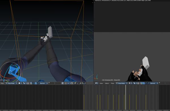This screenshot has height=111, width=170.
Task: Click viewport shading sphere icon in left header
Action: pyautogui.click(x=19, y=83)
